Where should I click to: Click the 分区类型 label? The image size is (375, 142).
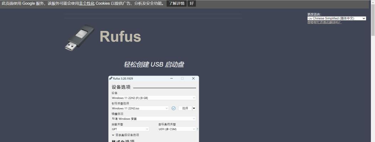tap(118, 124)
